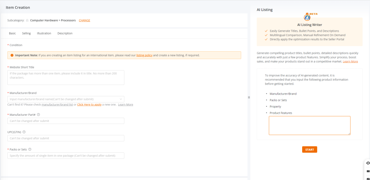
Task: Focus the Website Short Title field
Action: 66,78
